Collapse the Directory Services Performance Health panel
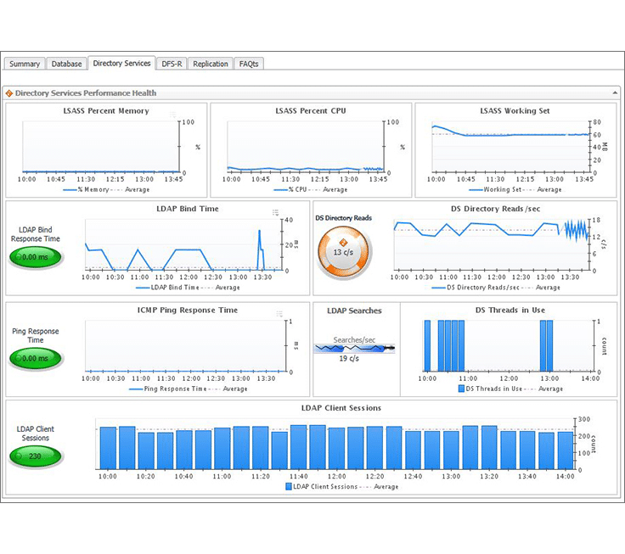Screen dimensions: 625x554 coord(615,93)
